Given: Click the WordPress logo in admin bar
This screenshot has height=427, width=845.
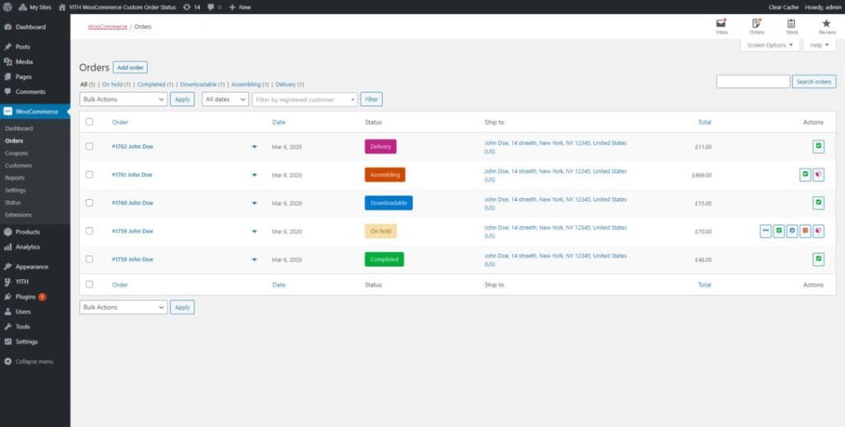Looking at the screenshot, I should click(x=7, y=6).
